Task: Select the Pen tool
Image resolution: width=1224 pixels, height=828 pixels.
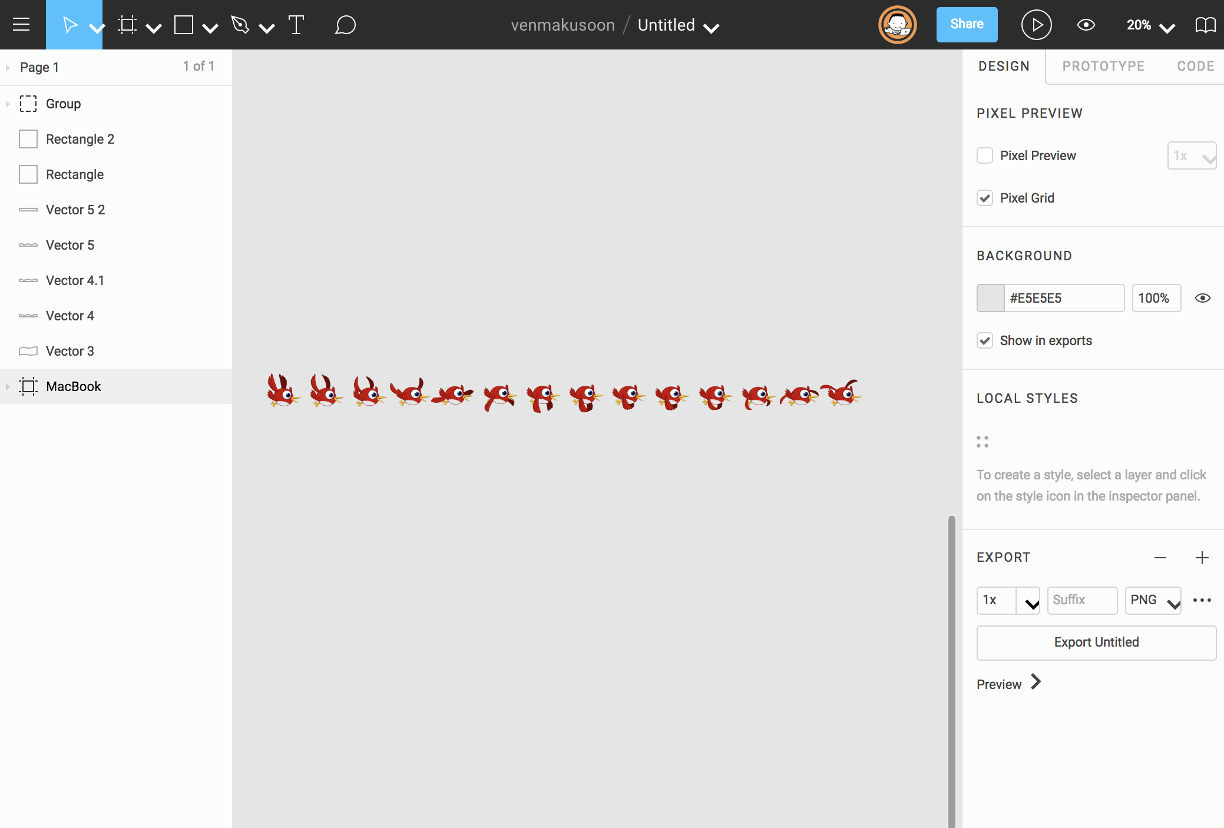Action: click(x=240, y=25)
